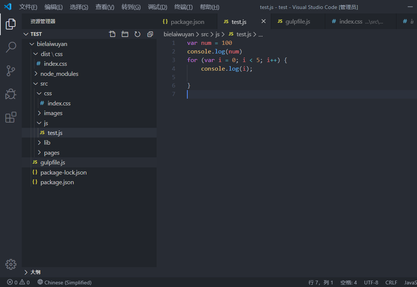Open the Explorer view in activity bar

click(10, 24)
